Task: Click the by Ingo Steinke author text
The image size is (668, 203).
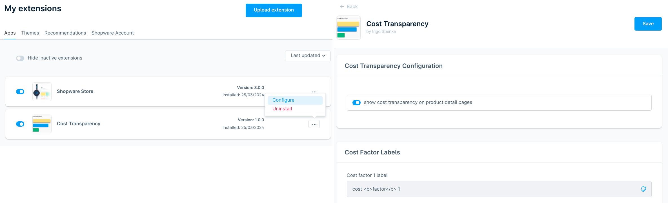Action: (381, 31)
